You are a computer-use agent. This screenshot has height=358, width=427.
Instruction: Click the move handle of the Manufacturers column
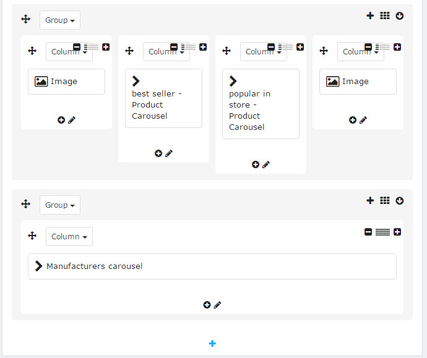pos(32,236)
